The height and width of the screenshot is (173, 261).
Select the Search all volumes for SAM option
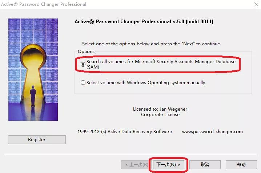point(83,64)
